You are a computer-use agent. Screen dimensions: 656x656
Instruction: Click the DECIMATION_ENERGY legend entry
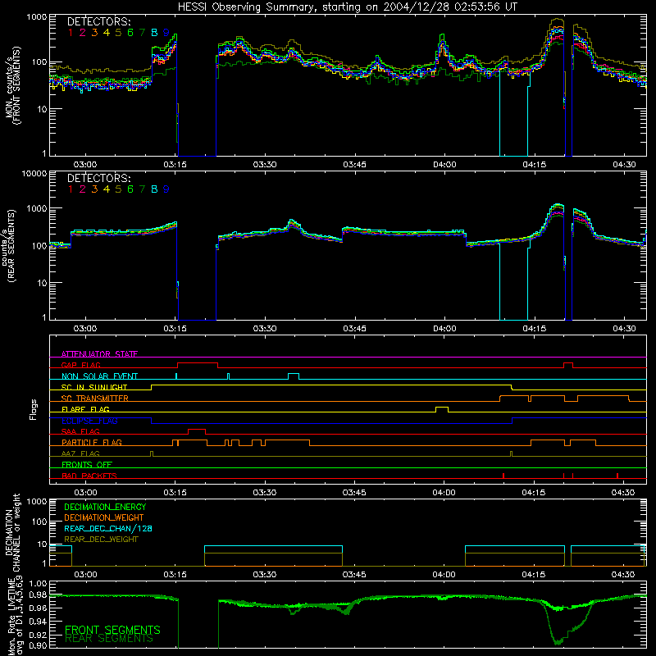(x=105, y=507)
